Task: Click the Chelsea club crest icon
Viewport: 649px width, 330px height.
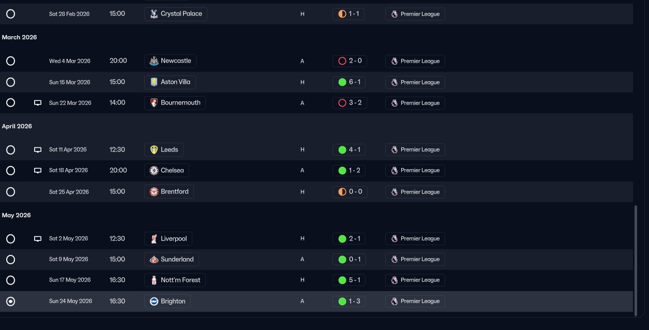Action: tap(154, 171)
